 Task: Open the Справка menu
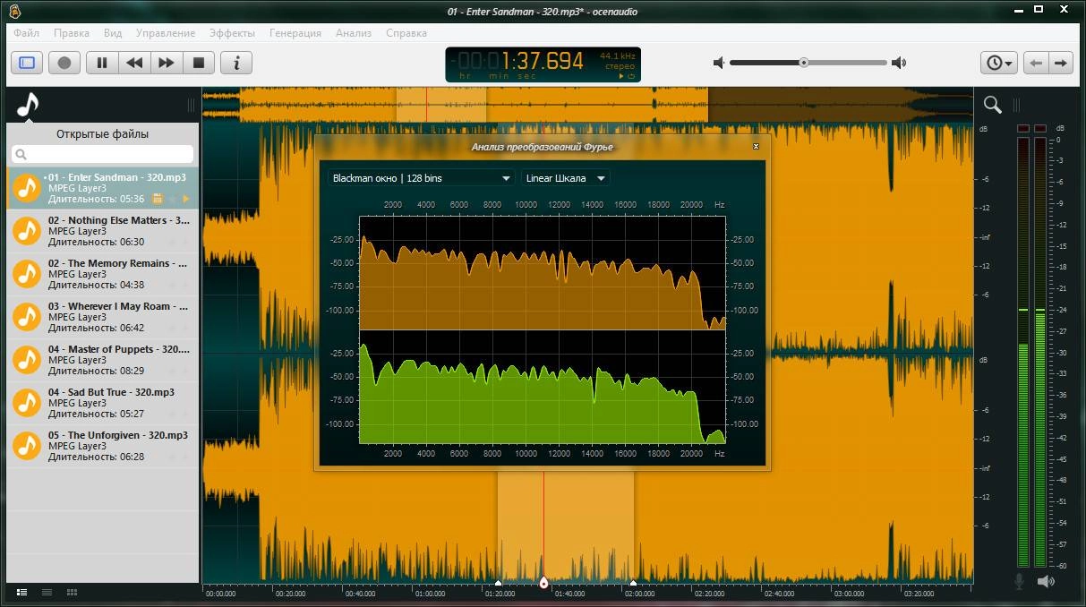pyautogui.click(x=406, y=33)
